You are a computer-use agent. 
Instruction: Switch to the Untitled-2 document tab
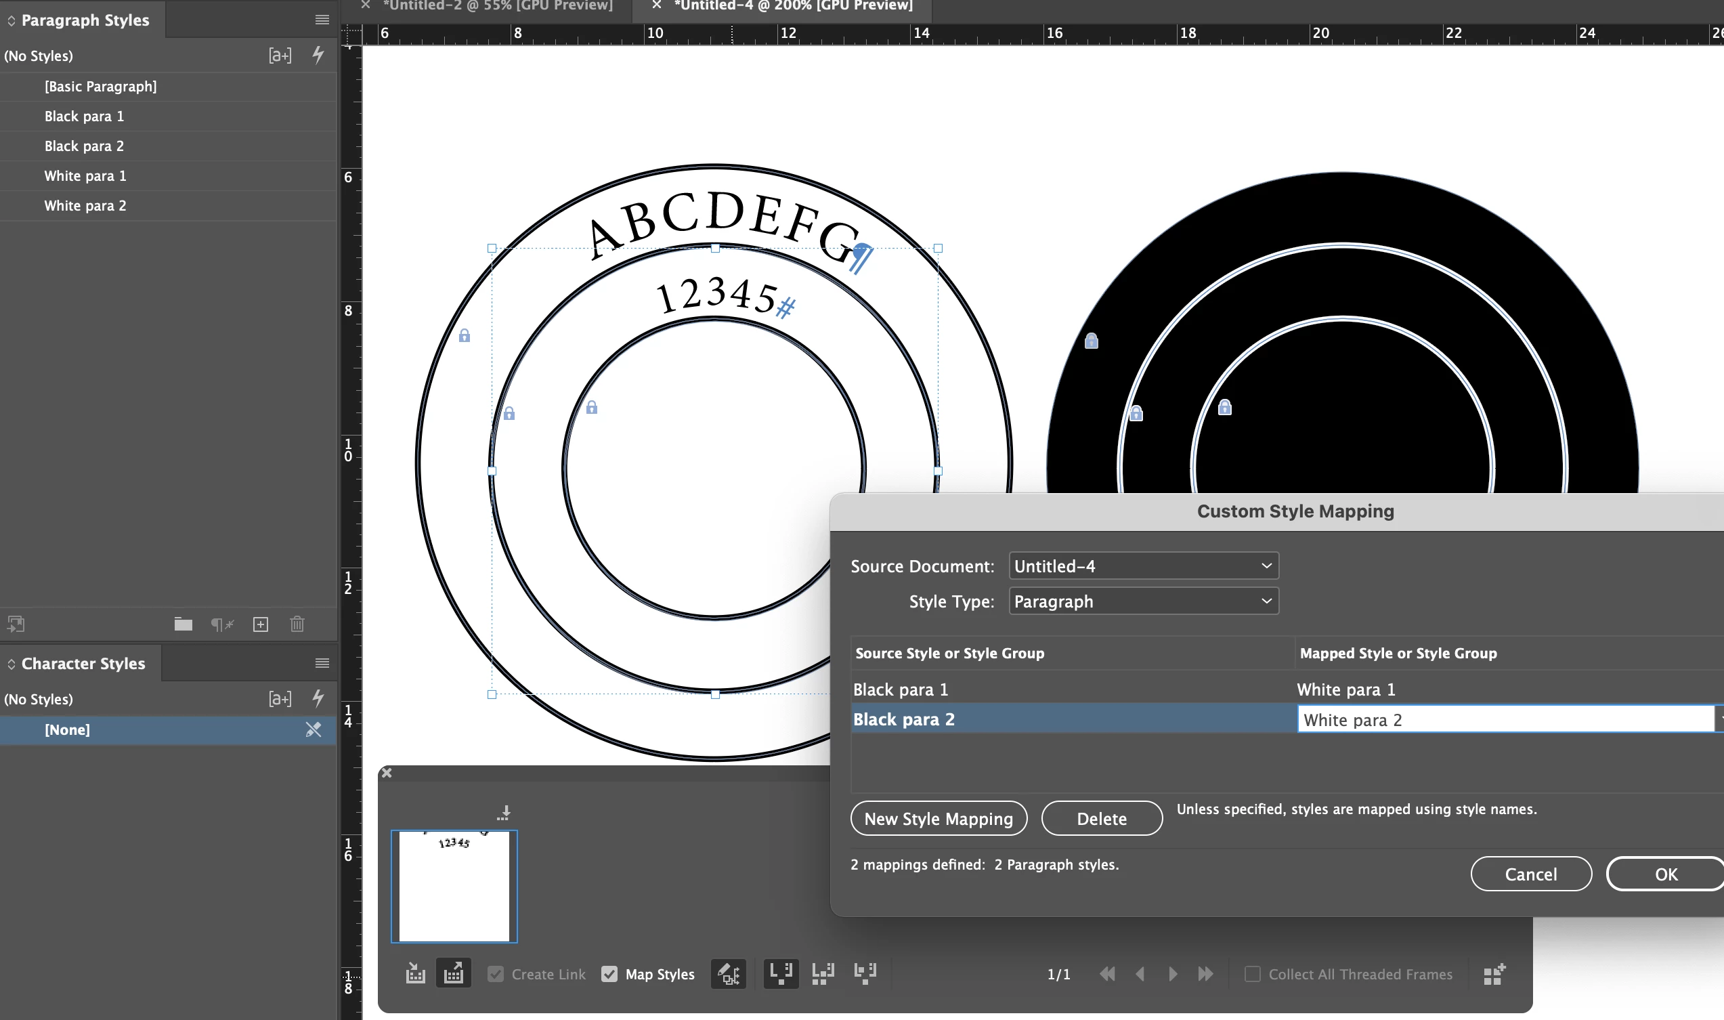point(498,5)
